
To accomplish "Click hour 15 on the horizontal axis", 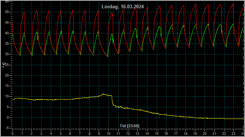I will 157,134.
